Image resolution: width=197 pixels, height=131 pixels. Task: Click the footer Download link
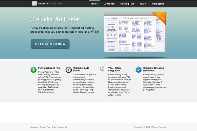[x=34, y=127]
